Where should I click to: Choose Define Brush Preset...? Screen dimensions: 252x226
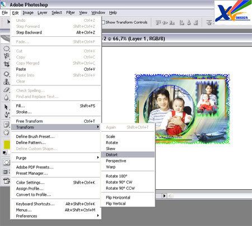pyautogui.click(x=56, y=137)
